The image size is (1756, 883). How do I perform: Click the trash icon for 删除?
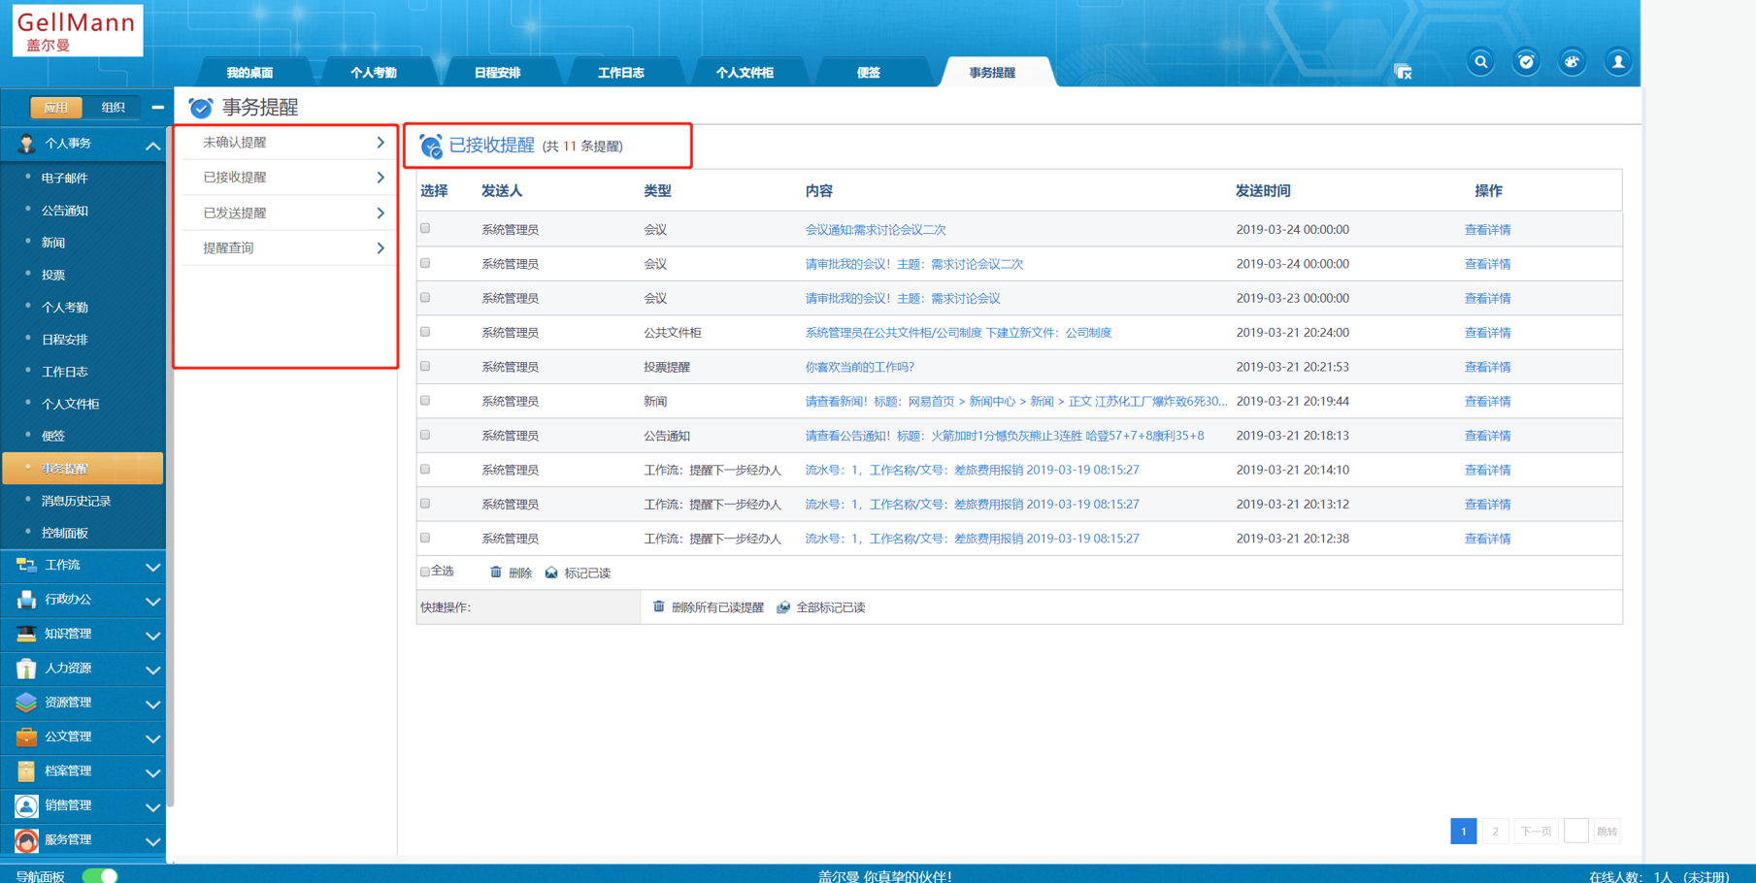pos(496,572)
